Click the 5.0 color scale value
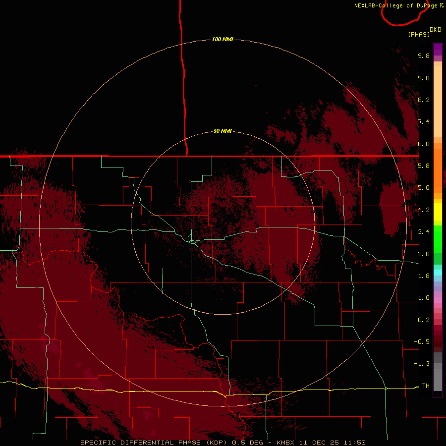 click(424, 188)
